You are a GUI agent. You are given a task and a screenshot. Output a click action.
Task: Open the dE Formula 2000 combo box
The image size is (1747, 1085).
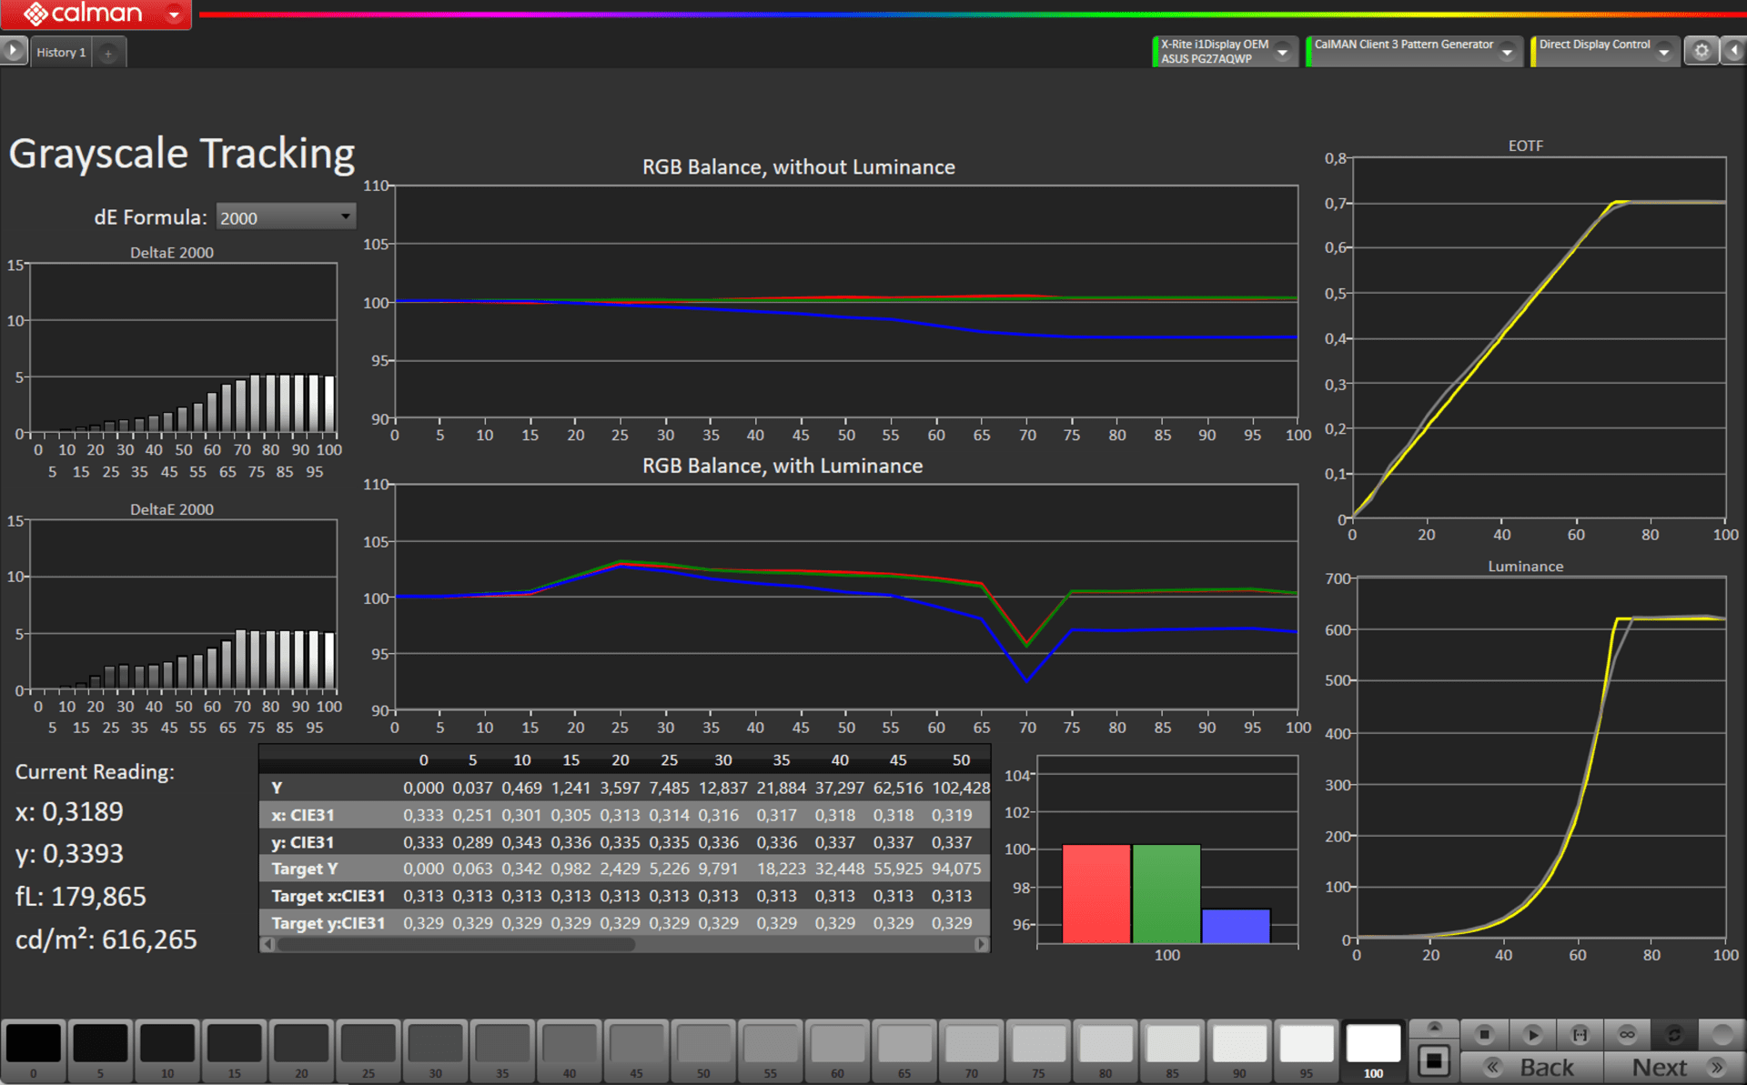click(285, 217)
